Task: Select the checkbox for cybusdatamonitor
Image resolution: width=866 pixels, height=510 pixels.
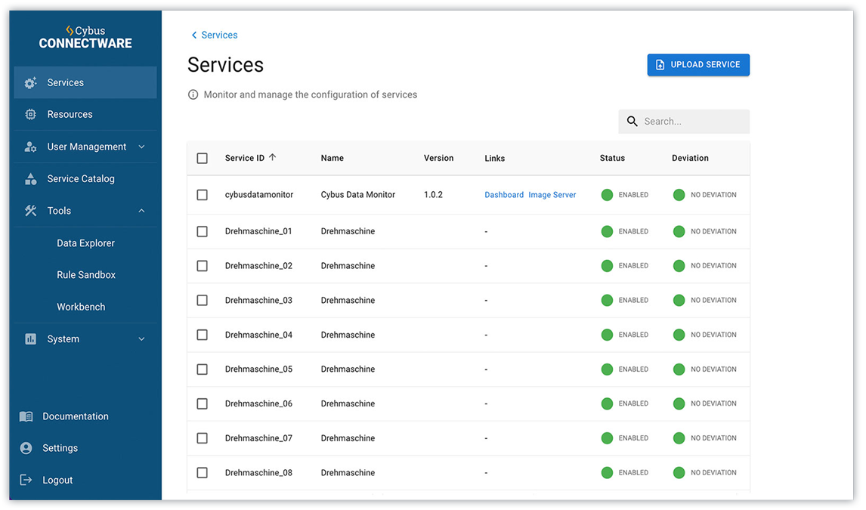Action: [x=202, y=194]
